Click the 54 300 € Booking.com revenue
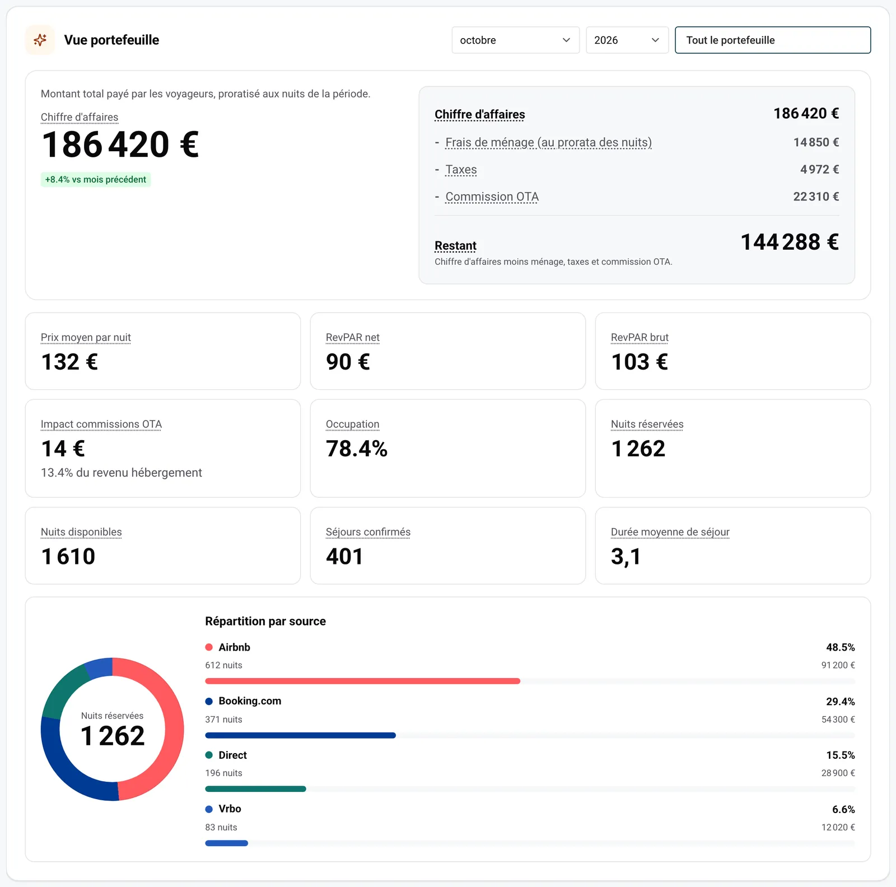The height and width of the screenshot is (887, 896). tap(838, 720)
